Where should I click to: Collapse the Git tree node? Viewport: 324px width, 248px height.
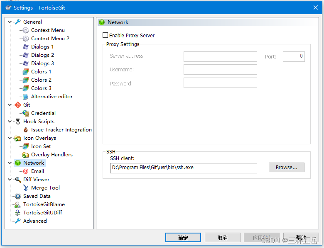point(10,105)
